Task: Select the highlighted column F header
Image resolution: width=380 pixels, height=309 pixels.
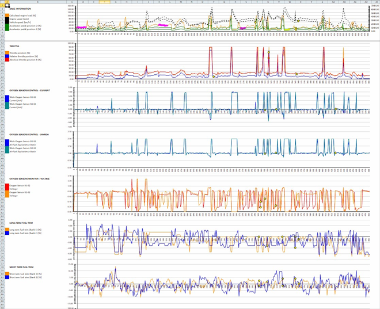Action: pyautogui.click(x=104, y=2)
